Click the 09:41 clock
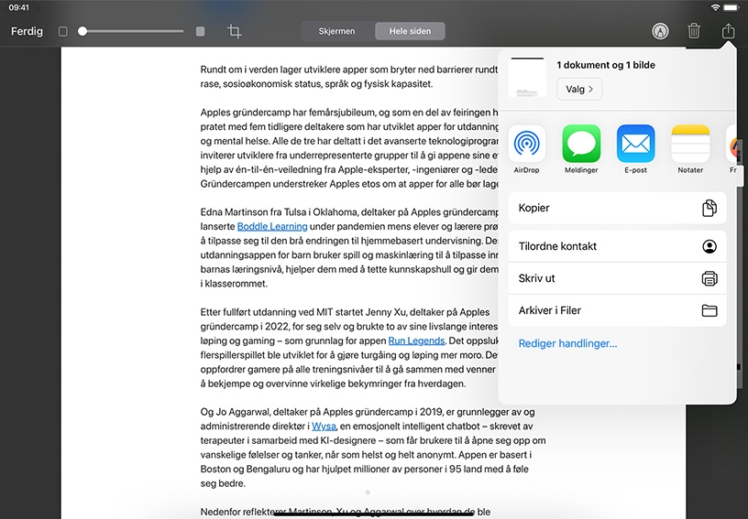748x519 pixels. pyautogui.click(x=18, y=7)
